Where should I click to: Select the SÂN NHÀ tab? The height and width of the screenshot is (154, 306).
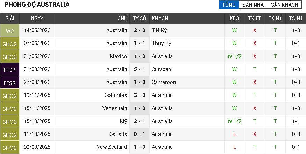tap(253, 5)
